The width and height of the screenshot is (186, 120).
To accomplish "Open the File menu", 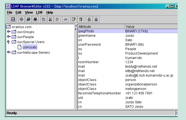I will [9, 13].
